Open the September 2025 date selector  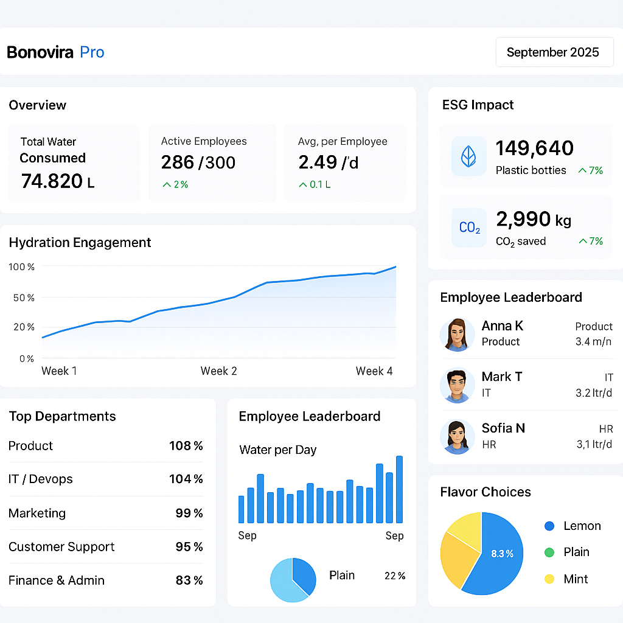[x=554, y=52]
